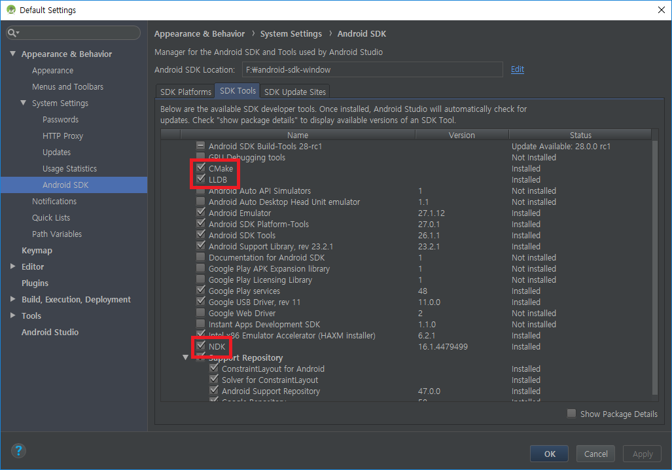Viewport: 672px width, 470px height.
Task: Expand Build, Execution, Deployment section
Action: click(x=13, y=299)
